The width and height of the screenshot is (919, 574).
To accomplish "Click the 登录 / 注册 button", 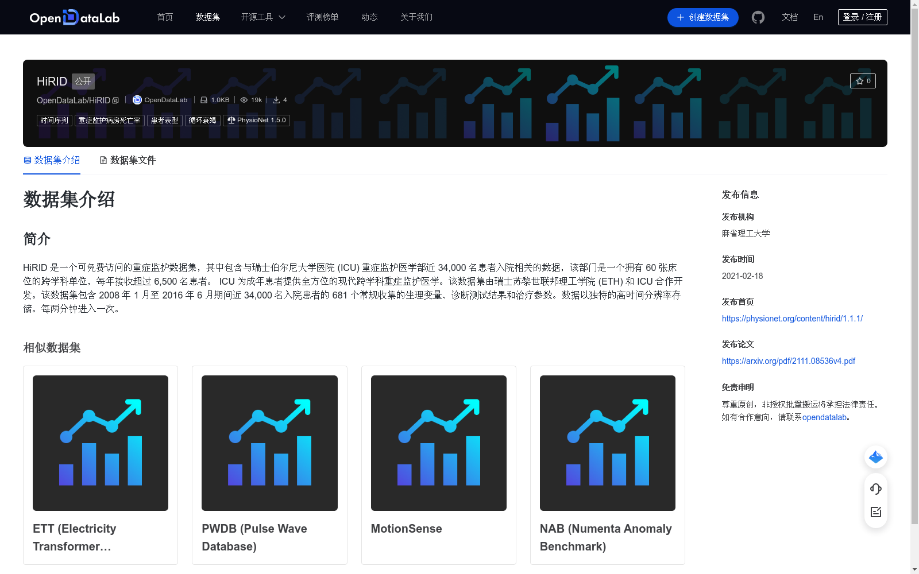I will 863,17.
